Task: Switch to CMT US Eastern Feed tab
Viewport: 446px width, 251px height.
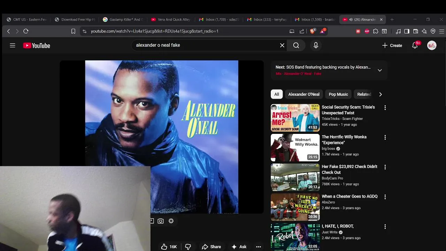Action: (x=27, y=20)
